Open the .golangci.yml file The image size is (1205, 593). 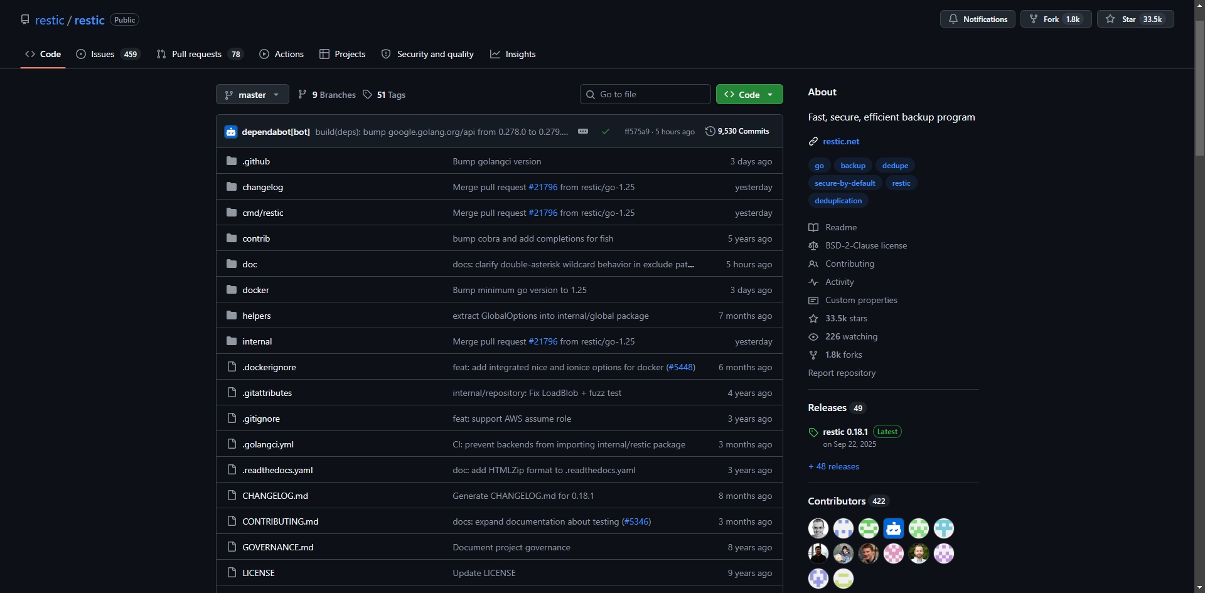[x=268, y=444]
